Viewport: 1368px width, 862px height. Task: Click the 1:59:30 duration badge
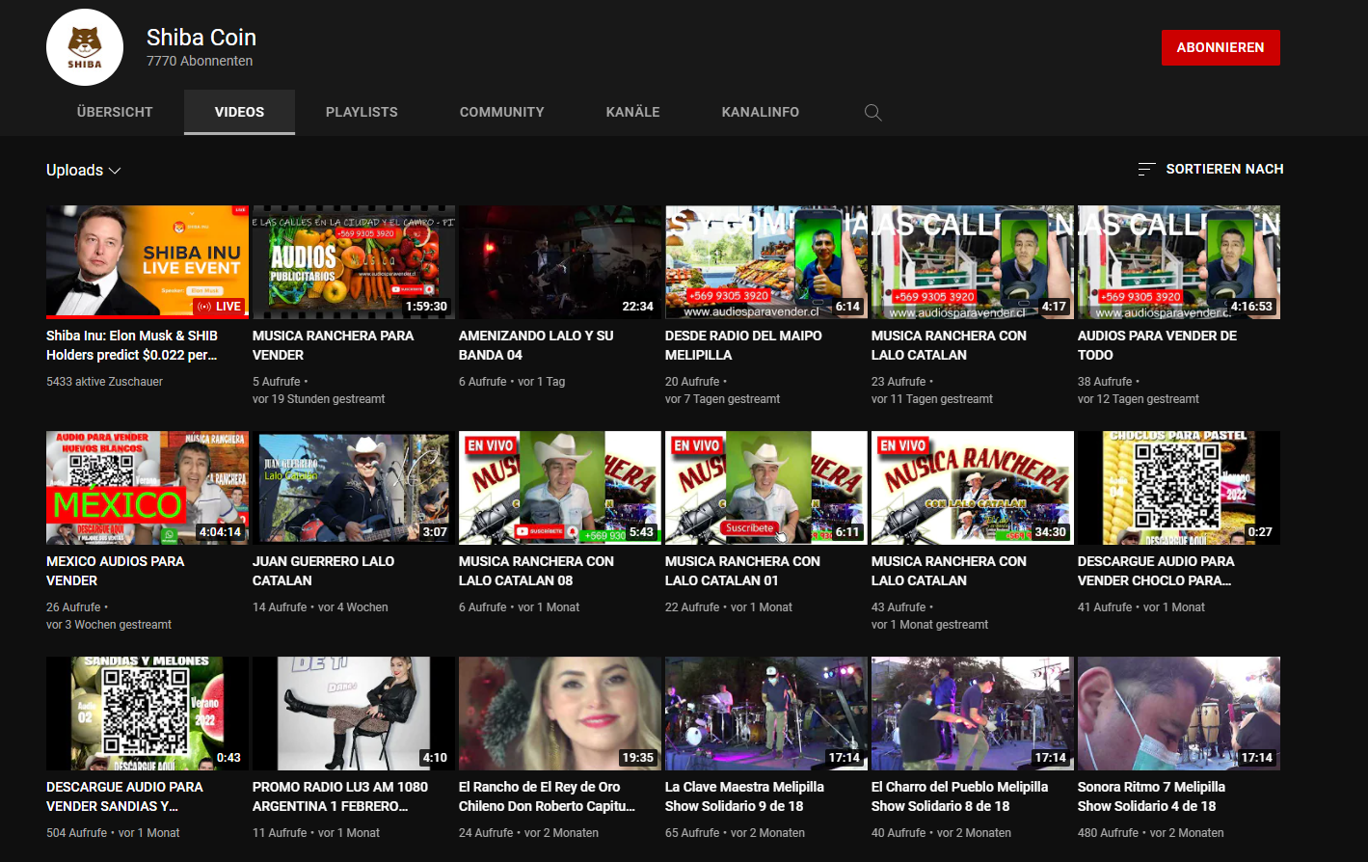point(426,307)
